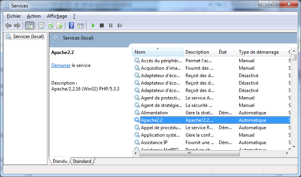The width and height of the screenshot is (301, 177).
Task: Select the Application systè... service
Action: pyautogui.click(x=160, y=135)
